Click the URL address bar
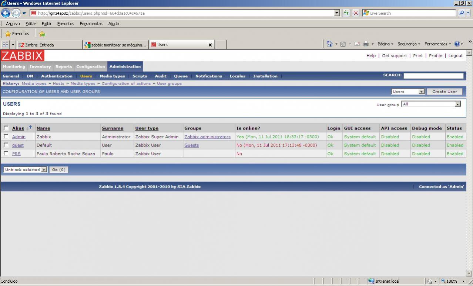 (x=181, y=13)
